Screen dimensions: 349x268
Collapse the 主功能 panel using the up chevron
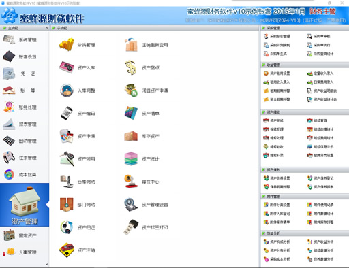point(46,28)
